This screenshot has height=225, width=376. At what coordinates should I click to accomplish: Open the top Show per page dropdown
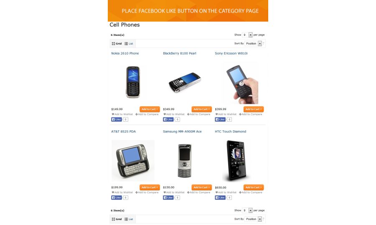point(247,35)
